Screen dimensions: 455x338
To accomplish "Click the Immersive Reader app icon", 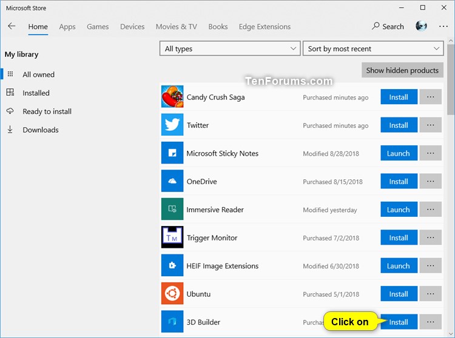I will coord(172,209).
